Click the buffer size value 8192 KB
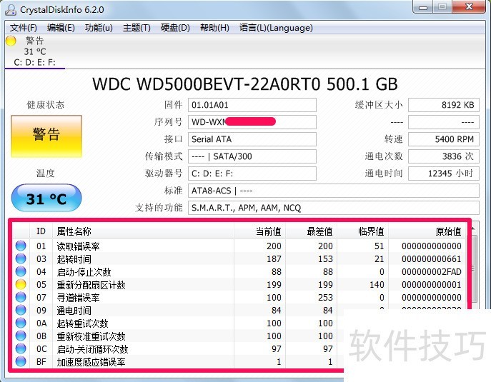The image size is (491, 382). pos(444,105)
